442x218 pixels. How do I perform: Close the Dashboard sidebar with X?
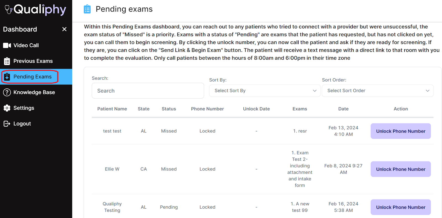64,29
